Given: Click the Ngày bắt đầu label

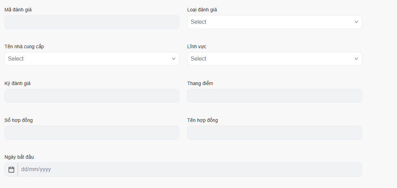Looking at the screenshot, I should 19,157.
